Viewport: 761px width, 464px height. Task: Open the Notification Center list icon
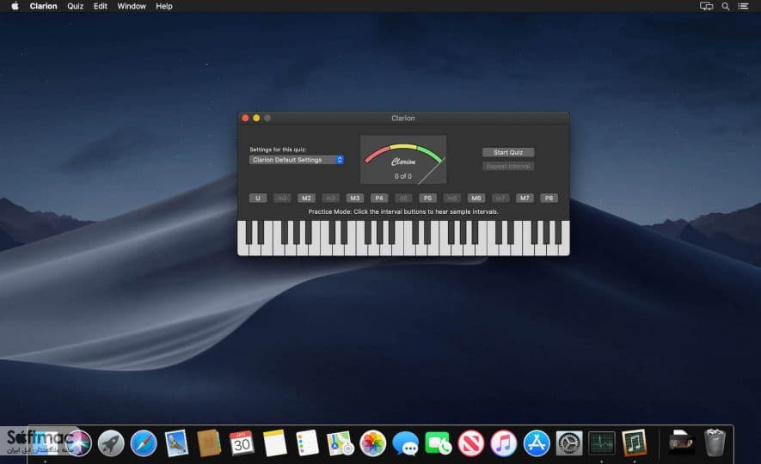[744, 6]
